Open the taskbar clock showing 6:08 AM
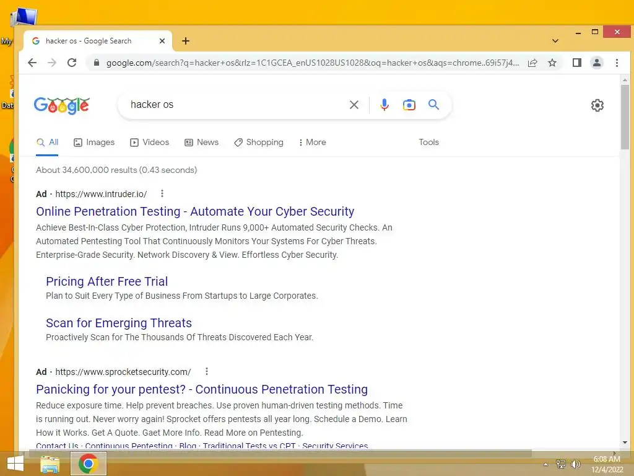This screenshot has width=634, height=476. (x=607, y=464)
